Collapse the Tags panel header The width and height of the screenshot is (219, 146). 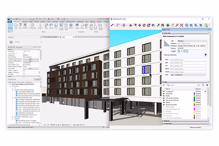pos(185,82)
